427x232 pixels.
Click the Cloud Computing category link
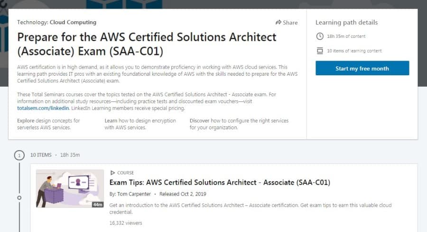coord(73,22)
